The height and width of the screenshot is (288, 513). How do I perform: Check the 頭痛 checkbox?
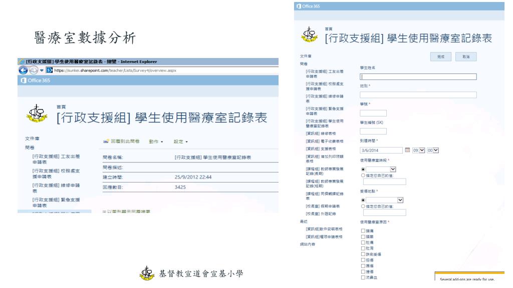[x=363, y=230]
